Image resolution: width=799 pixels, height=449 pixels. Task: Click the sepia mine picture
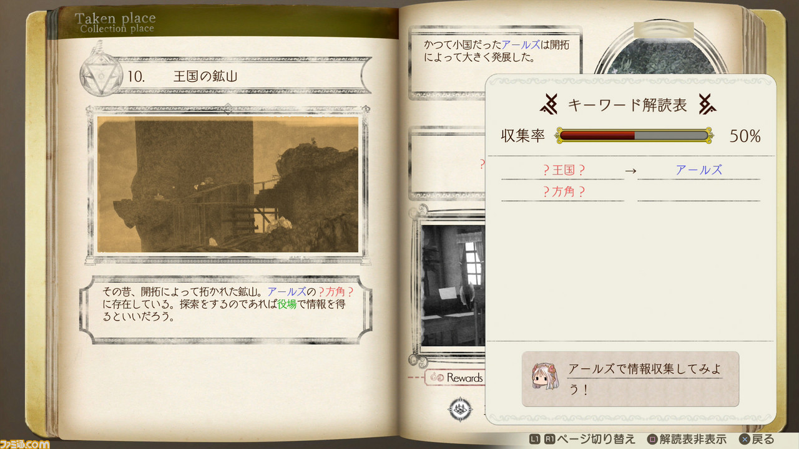[x=228, y=185]
